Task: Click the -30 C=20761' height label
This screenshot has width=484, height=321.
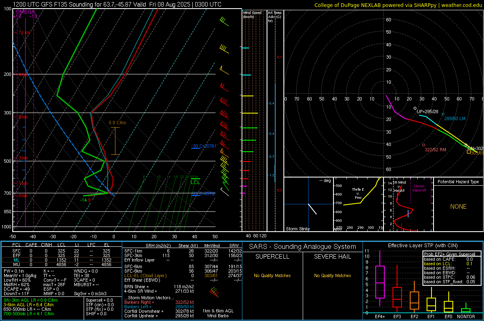Action: coord(204,146)
